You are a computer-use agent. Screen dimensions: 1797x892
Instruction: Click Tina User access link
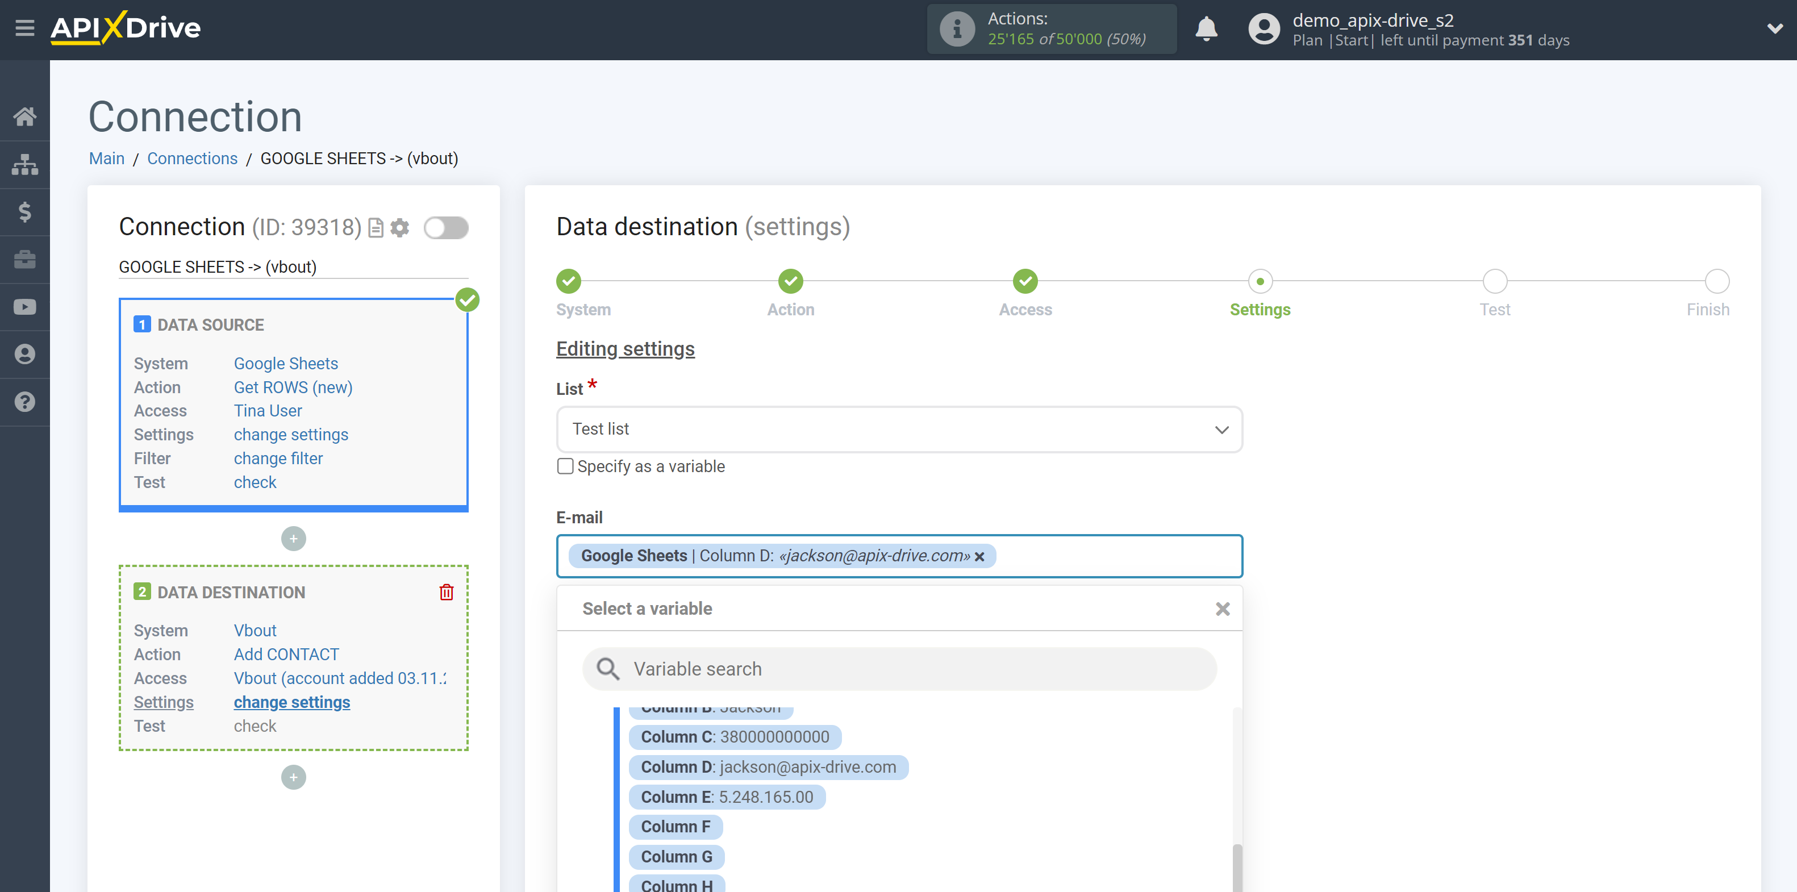(x=267, y=411)
